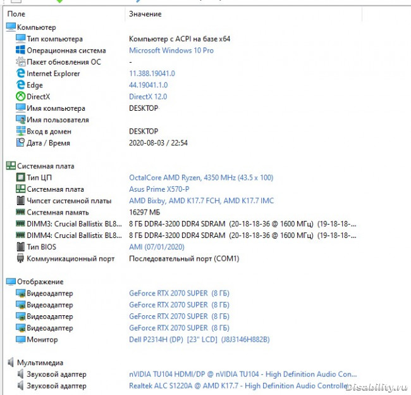
Task: Select the Пакет обновления ОС field label
Action: [x=64, y=62]
